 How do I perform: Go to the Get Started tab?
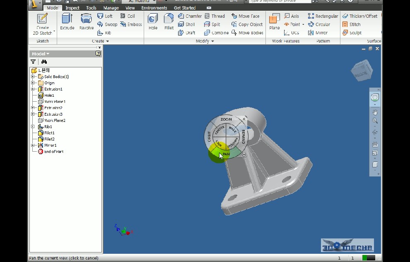click(x=185, y=8)
